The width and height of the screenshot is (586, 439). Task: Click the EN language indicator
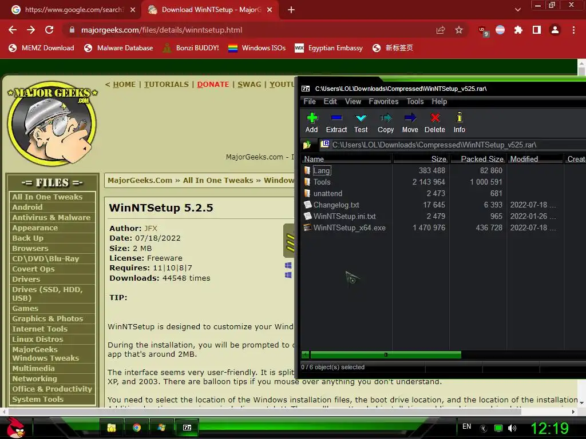click(x=467, y=426)
